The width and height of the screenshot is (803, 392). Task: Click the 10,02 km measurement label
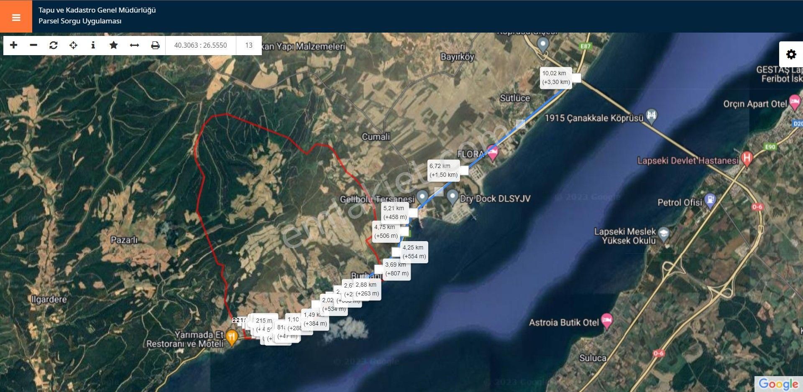(x=556, y=78)
